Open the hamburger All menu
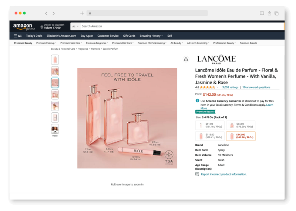Screen dimensions: 296x211 pyautogui.click(x=17, y=36)
